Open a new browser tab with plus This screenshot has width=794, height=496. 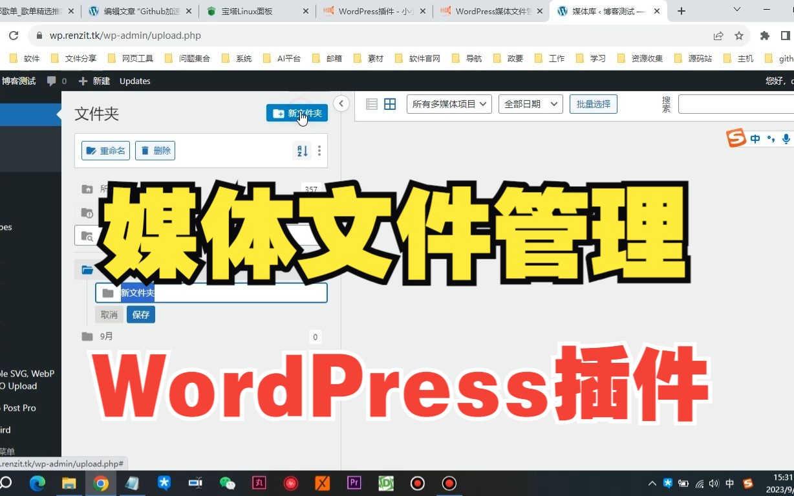coord(681,11)
